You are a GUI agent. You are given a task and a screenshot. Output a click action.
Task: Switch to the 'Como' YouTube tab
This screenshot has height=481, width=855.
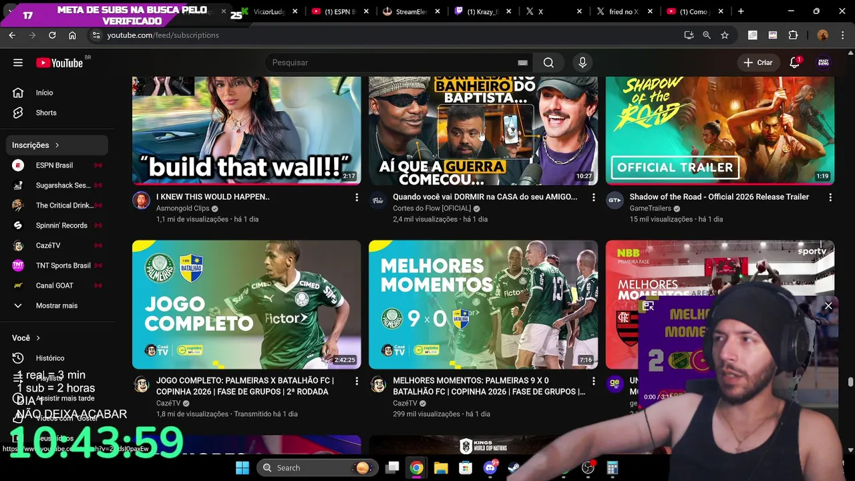tap(696, 11)
